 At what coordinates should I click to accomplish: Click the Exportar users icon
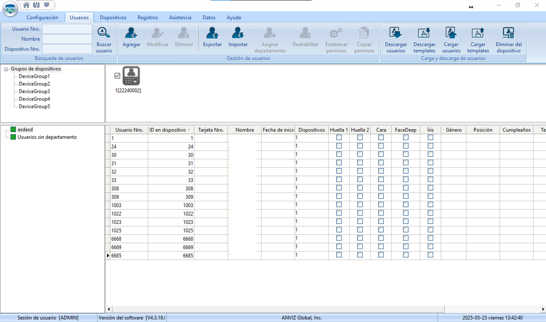pos(213,33)
